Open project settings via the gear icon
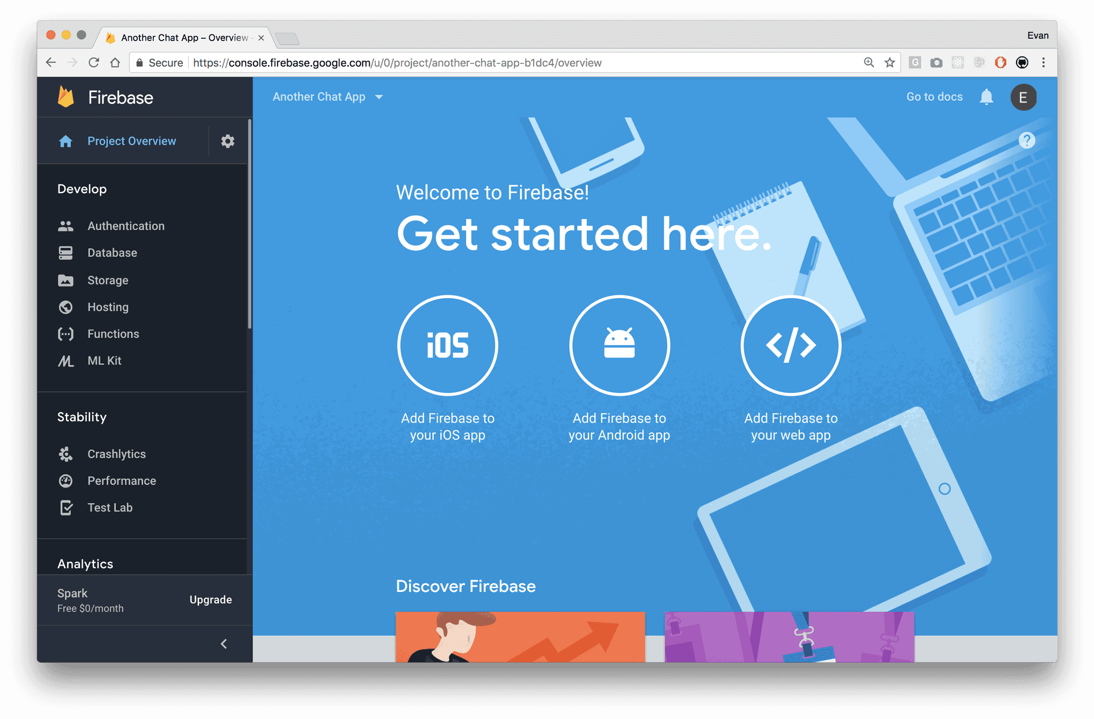Screen dimensions: 1094x719 227,141
